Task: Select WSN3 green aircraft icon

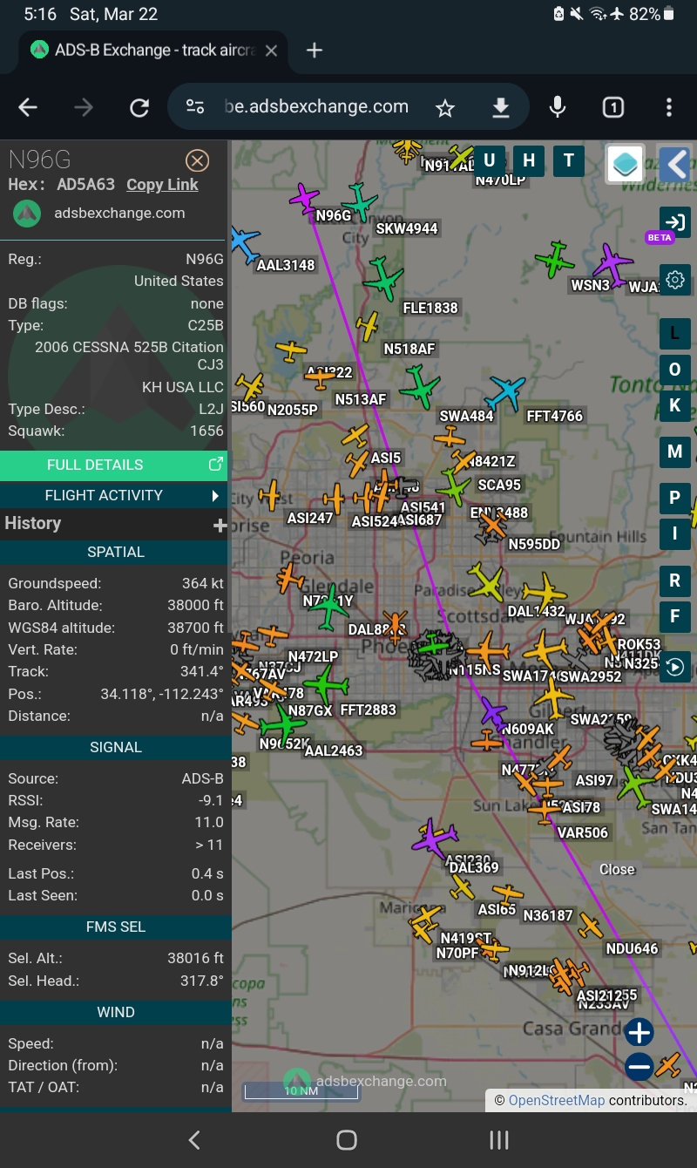Action: pos(555,260)
